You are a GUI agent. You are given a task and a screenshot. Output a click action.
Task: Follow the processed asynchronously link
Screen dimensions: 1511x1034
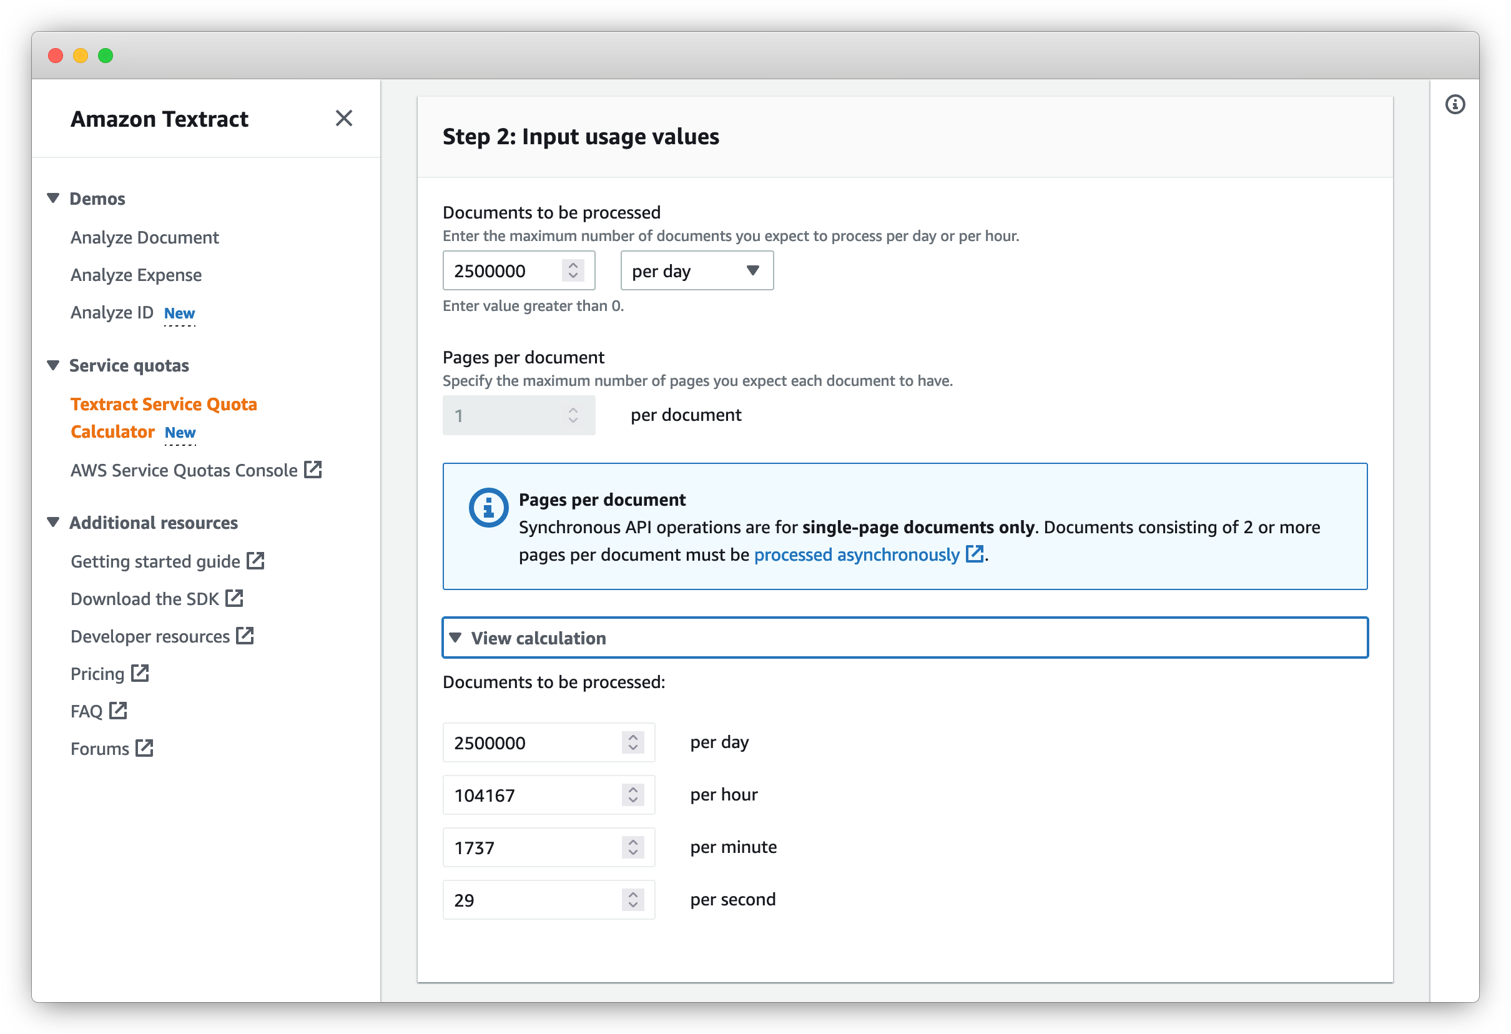point(856,554)
